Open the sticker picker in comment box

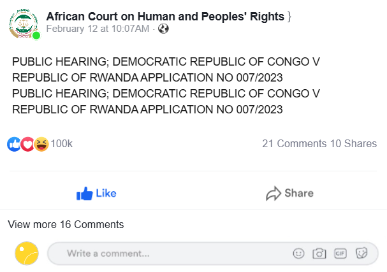click(361, 254)
